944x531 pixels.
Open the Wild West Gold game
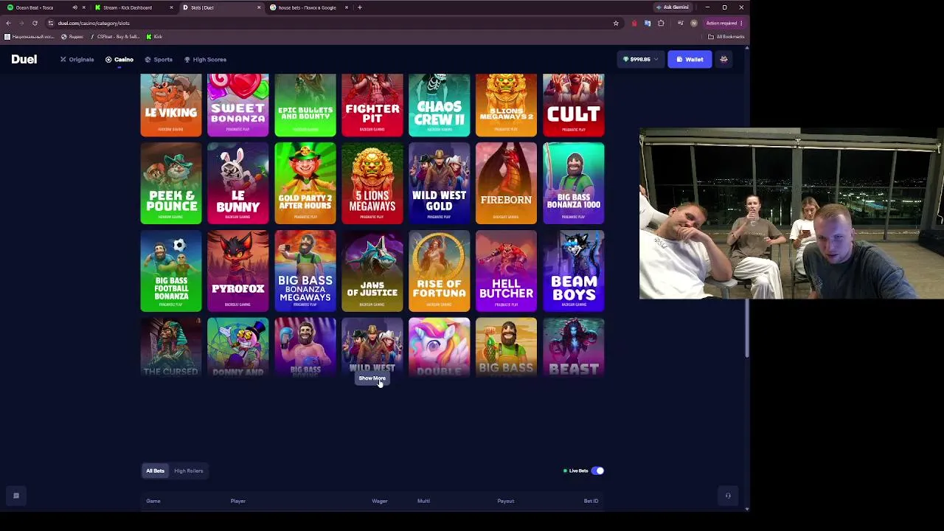click(x=440, y=183)
